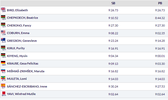Open COBURN, Emma athlete profile
Screen dimensions: 168x100
(x=18, y=33)
